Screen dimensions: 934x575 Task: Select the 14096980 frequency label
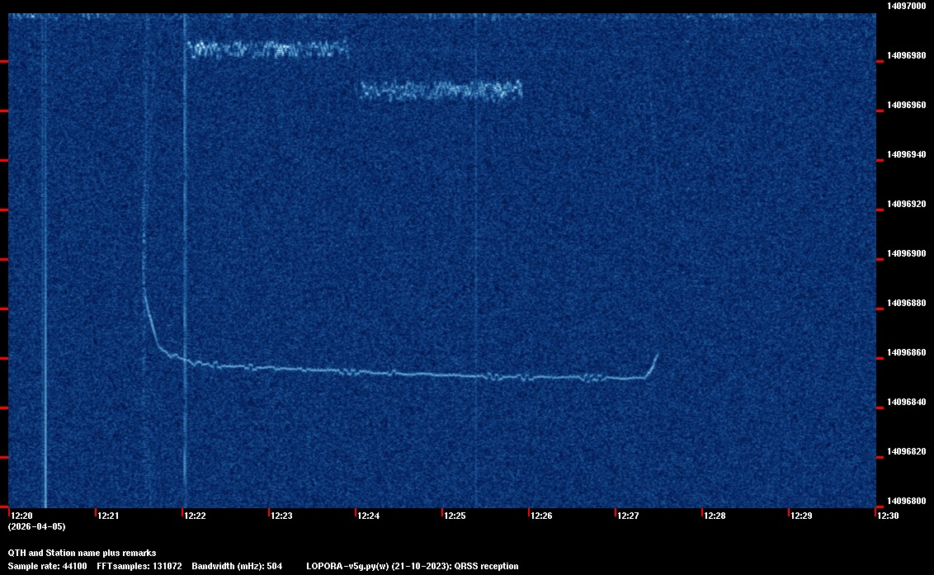tap(907, 55)
